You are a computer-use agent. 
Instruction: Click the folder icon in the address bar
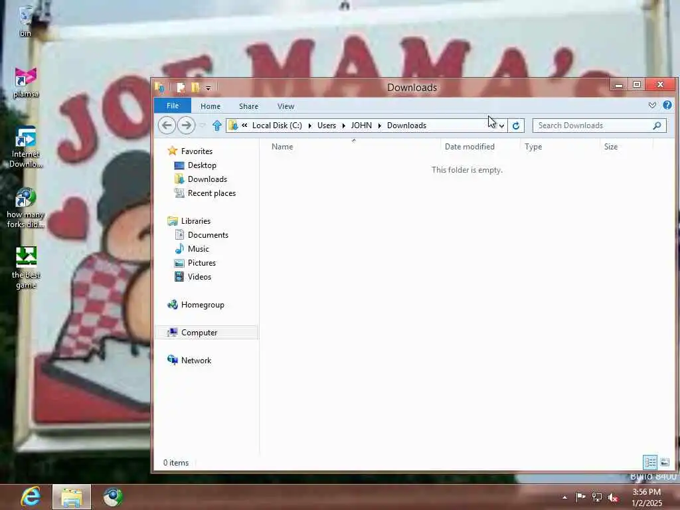point(233,126)
